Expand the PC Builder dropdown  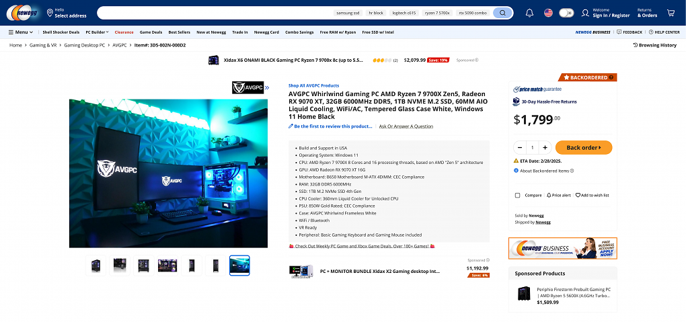pyautogui.click(x=97, y=32)
